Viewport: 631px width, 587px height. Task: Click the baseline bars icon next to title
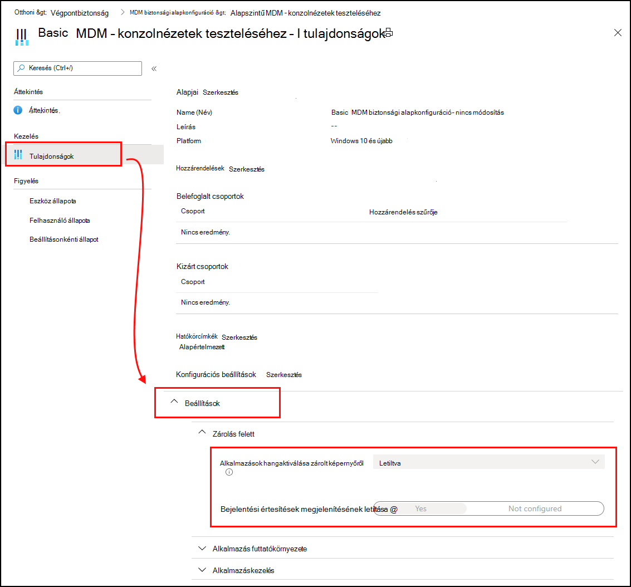tap(22, 37)
